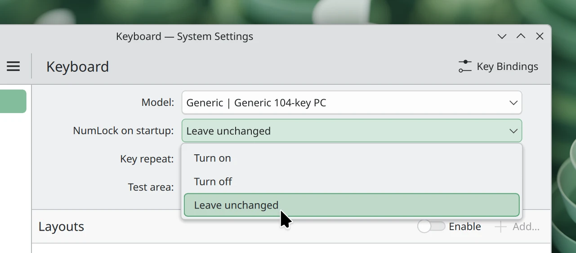
Task: Click the Keyboard — System Settings title bar
Action: [184, 37]
